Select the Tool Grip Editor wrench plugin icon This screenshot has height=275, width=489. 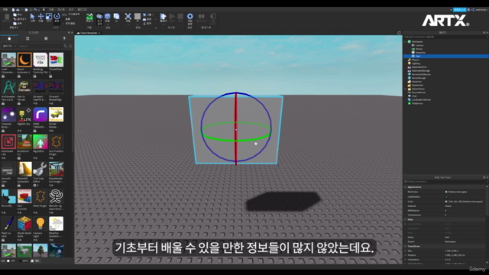point(40,169)
